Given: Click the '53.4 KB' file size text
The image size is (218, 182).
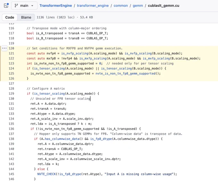Looking at the screenshot, I should click(86, 17).
